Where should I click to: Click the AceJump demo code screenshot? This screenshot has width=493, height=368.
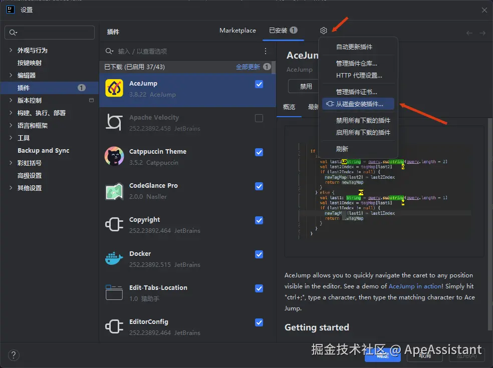click(x=384, y=191)
